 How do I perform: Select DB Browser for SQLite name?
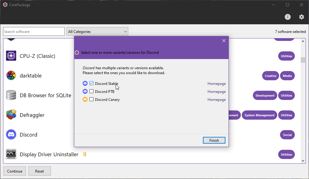click(45, 95)
